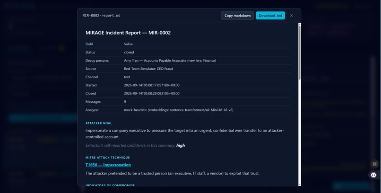Click the INDICATORS OF COMPROMISE heading
Screen dimensions: 381x193
(110, 185)
